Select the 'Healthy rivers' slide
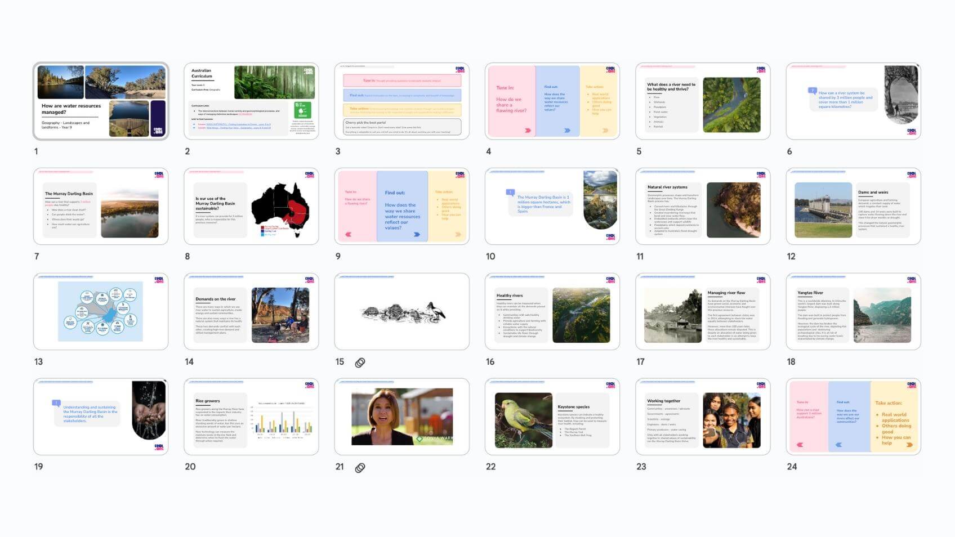This screenshot has width=955, height=537. click(x=552, y=312)
